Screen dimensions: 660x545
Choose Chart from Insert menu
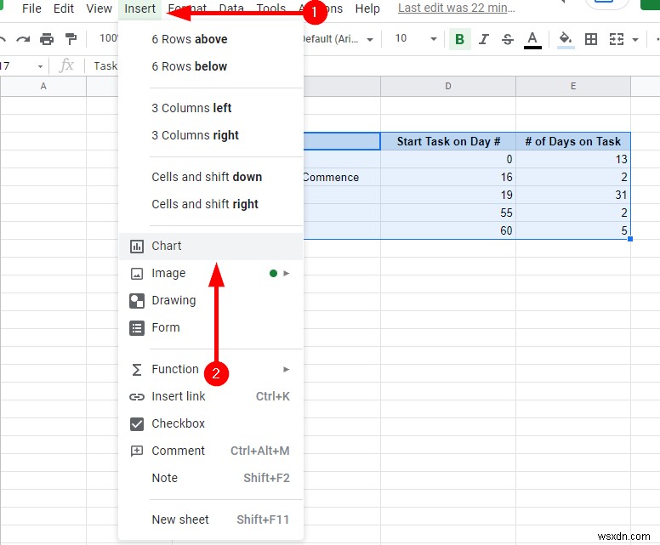click(210, 247)
